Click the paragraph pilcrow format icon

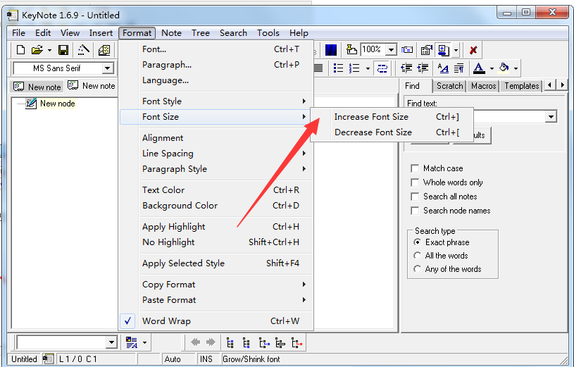pos(458,68)
